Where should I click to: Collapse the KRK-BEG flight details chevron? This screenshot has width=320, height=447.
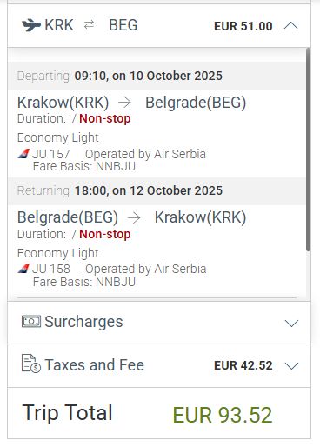point(291,26)
